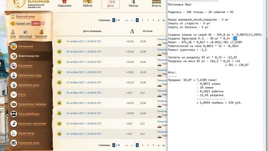
Task: Click green arrow for 28 октября row
Action: click(59, 72)
